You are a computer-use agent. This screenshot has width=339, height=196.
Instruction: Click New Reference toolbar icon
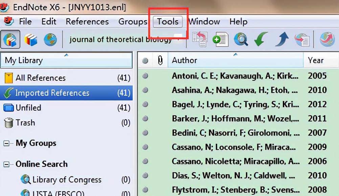pyautogui.click(x=220, y=39)
